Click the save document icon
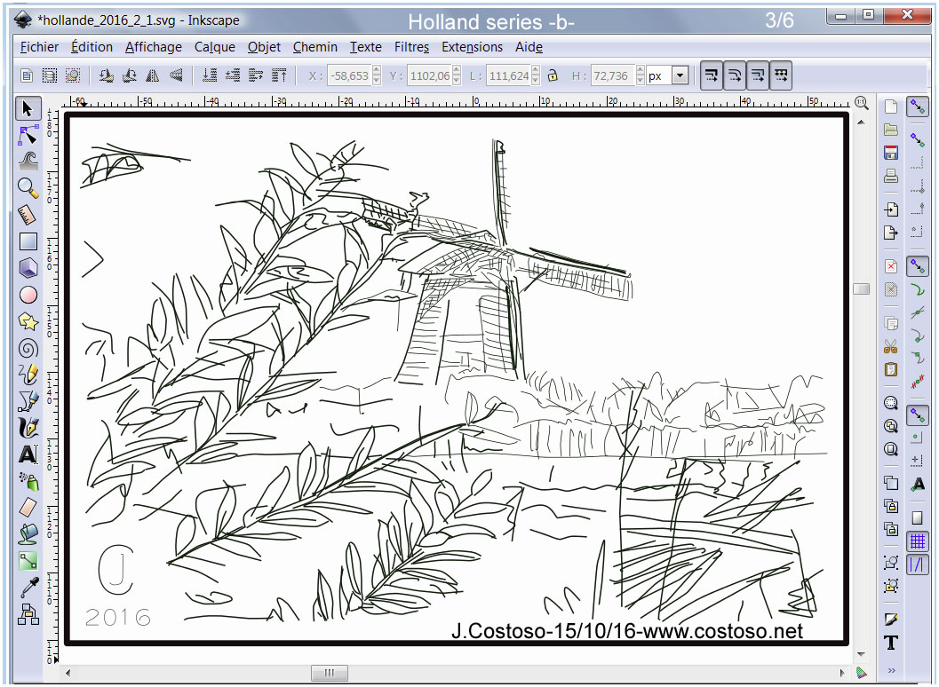The height and width of the screenshot is (687, 939). pyautogui.click(x=891, y=153)
